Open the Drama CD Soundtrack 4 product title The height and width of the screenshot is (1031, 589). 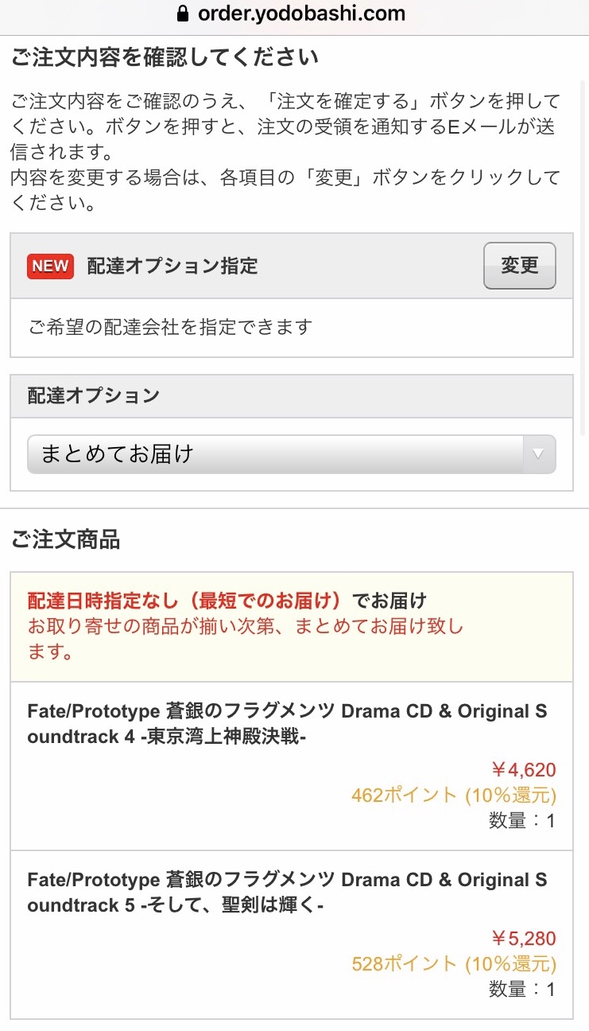coord(287,724)
